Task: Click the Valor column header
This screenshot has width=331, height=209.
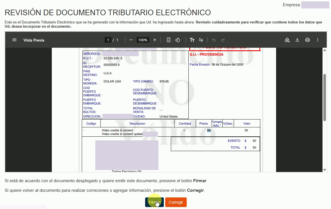Action: click(x=247, y=124)
